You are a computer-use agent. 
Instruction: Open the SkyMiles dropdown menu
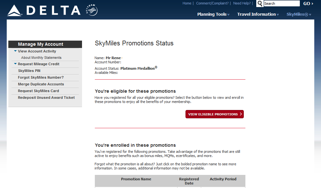[x=298, y=14]
